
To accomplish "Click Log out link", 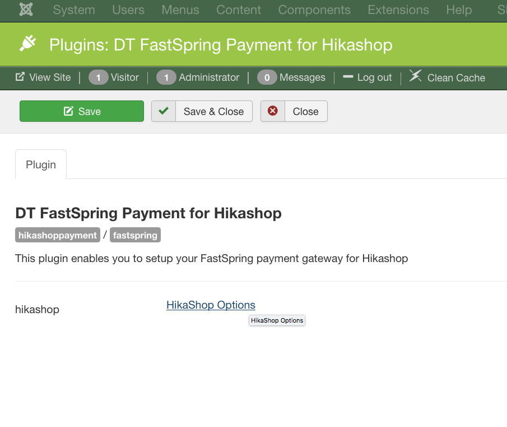I will coord(374,77).
